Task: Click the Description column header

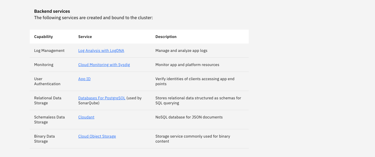Action: [166, 37]
